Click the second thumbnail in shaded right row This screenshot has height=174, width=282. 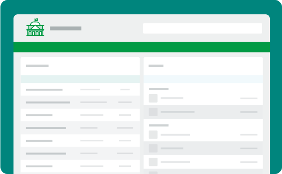tap(153, 112)
